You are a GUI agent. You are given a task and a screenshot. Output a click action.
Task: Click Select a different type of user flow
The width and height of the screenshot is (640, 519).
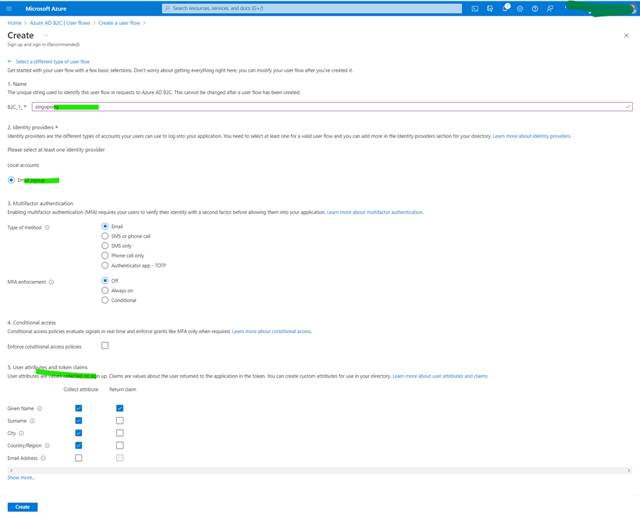53,62
